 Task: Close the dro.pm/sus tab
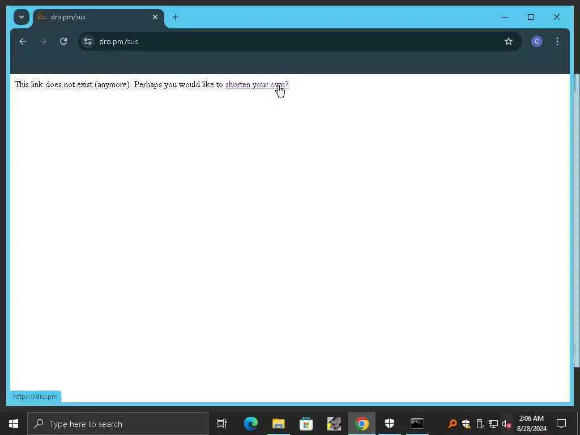(155, 17)
